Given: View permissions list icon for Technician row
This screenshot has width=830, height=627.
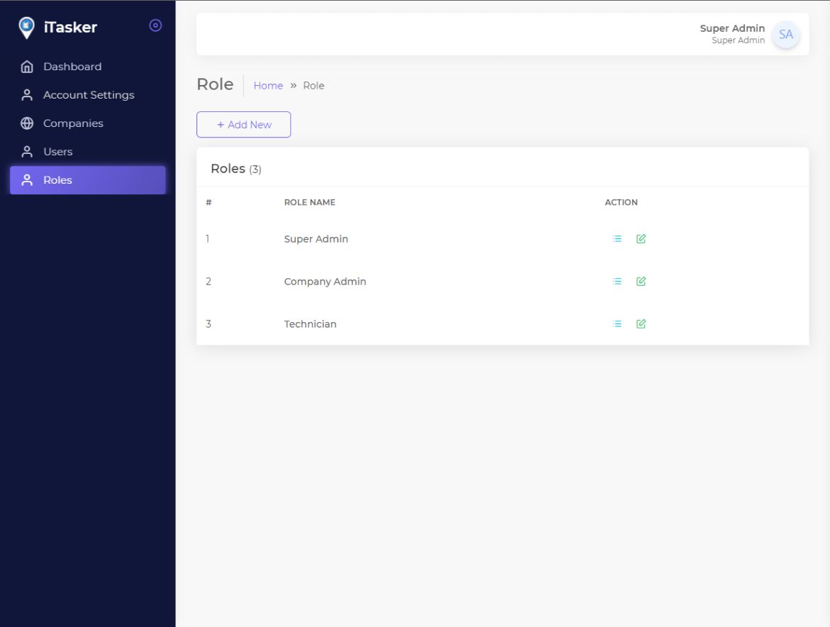Looking at the screenshot, I should click(616, 324).
